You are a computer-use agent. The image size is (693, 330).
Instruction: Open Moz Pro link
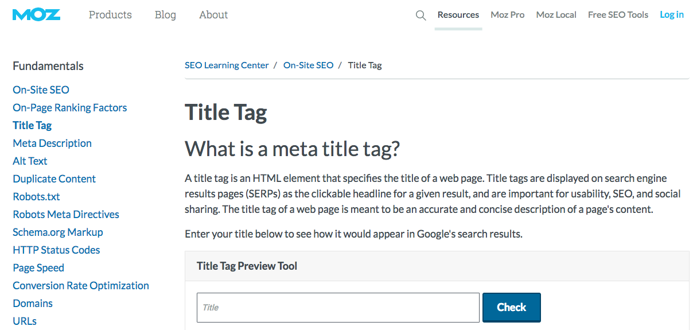[x=507, y=15]
